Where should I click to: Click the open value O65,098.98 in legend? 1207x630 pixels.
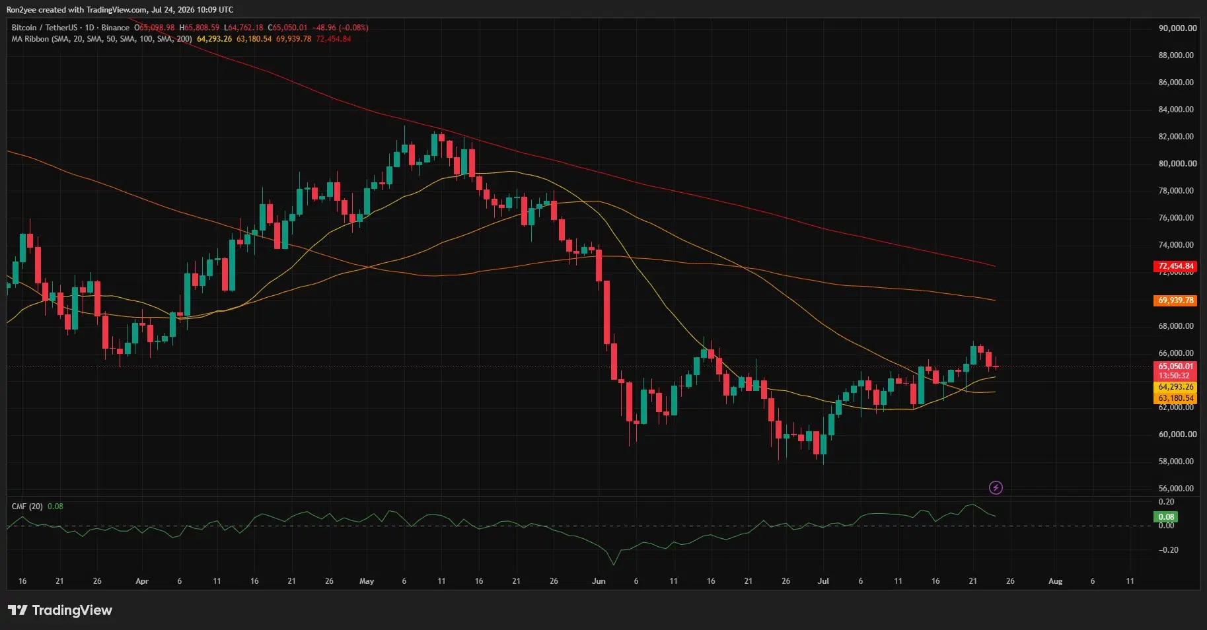point(155,28)
